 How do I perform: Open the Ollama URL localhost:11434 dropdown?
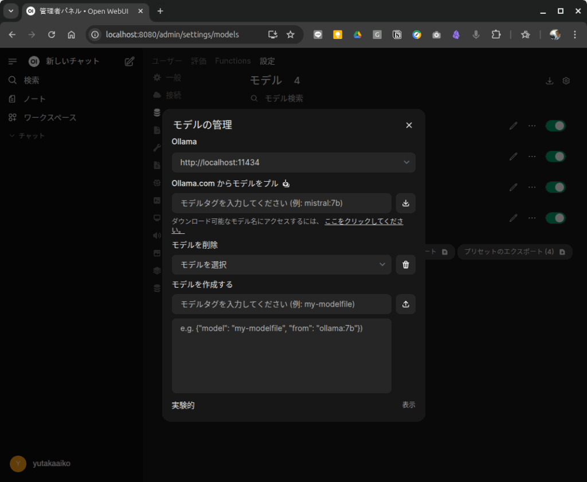pos(293,163)
